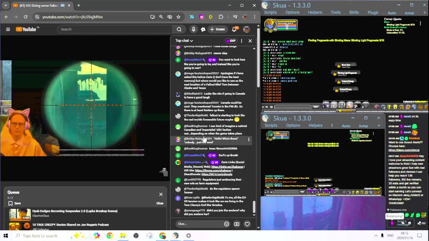Click the Chrome address bar URL
The image size is (429, 241).
pyautogui.click(x=72, y=17)
